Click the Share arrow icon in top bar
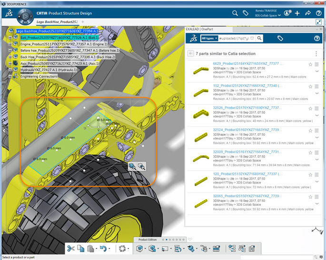Screen dimensions: 326x260 (x=308, y=13)
